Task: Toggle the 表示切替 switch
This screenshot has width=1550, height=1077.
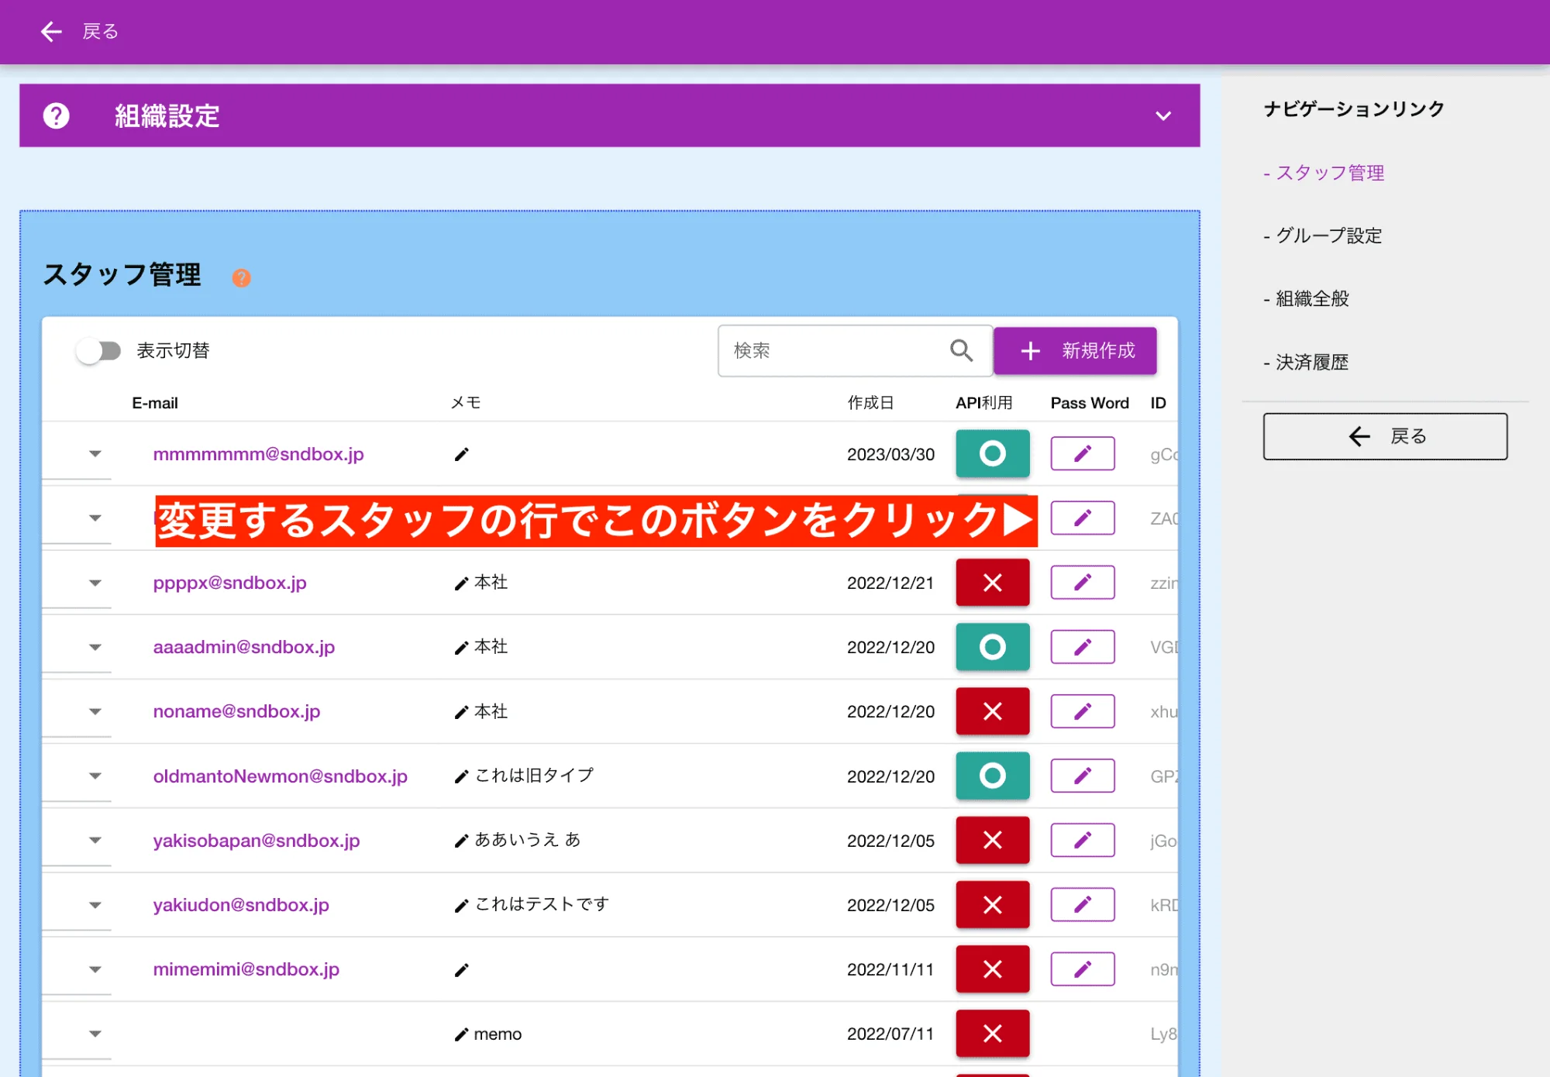Action: point(99,350)
